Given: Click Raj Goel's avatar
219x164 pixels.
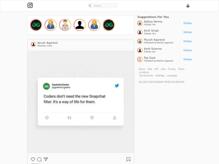Looking at the screenshot, I should click(140, 60).
